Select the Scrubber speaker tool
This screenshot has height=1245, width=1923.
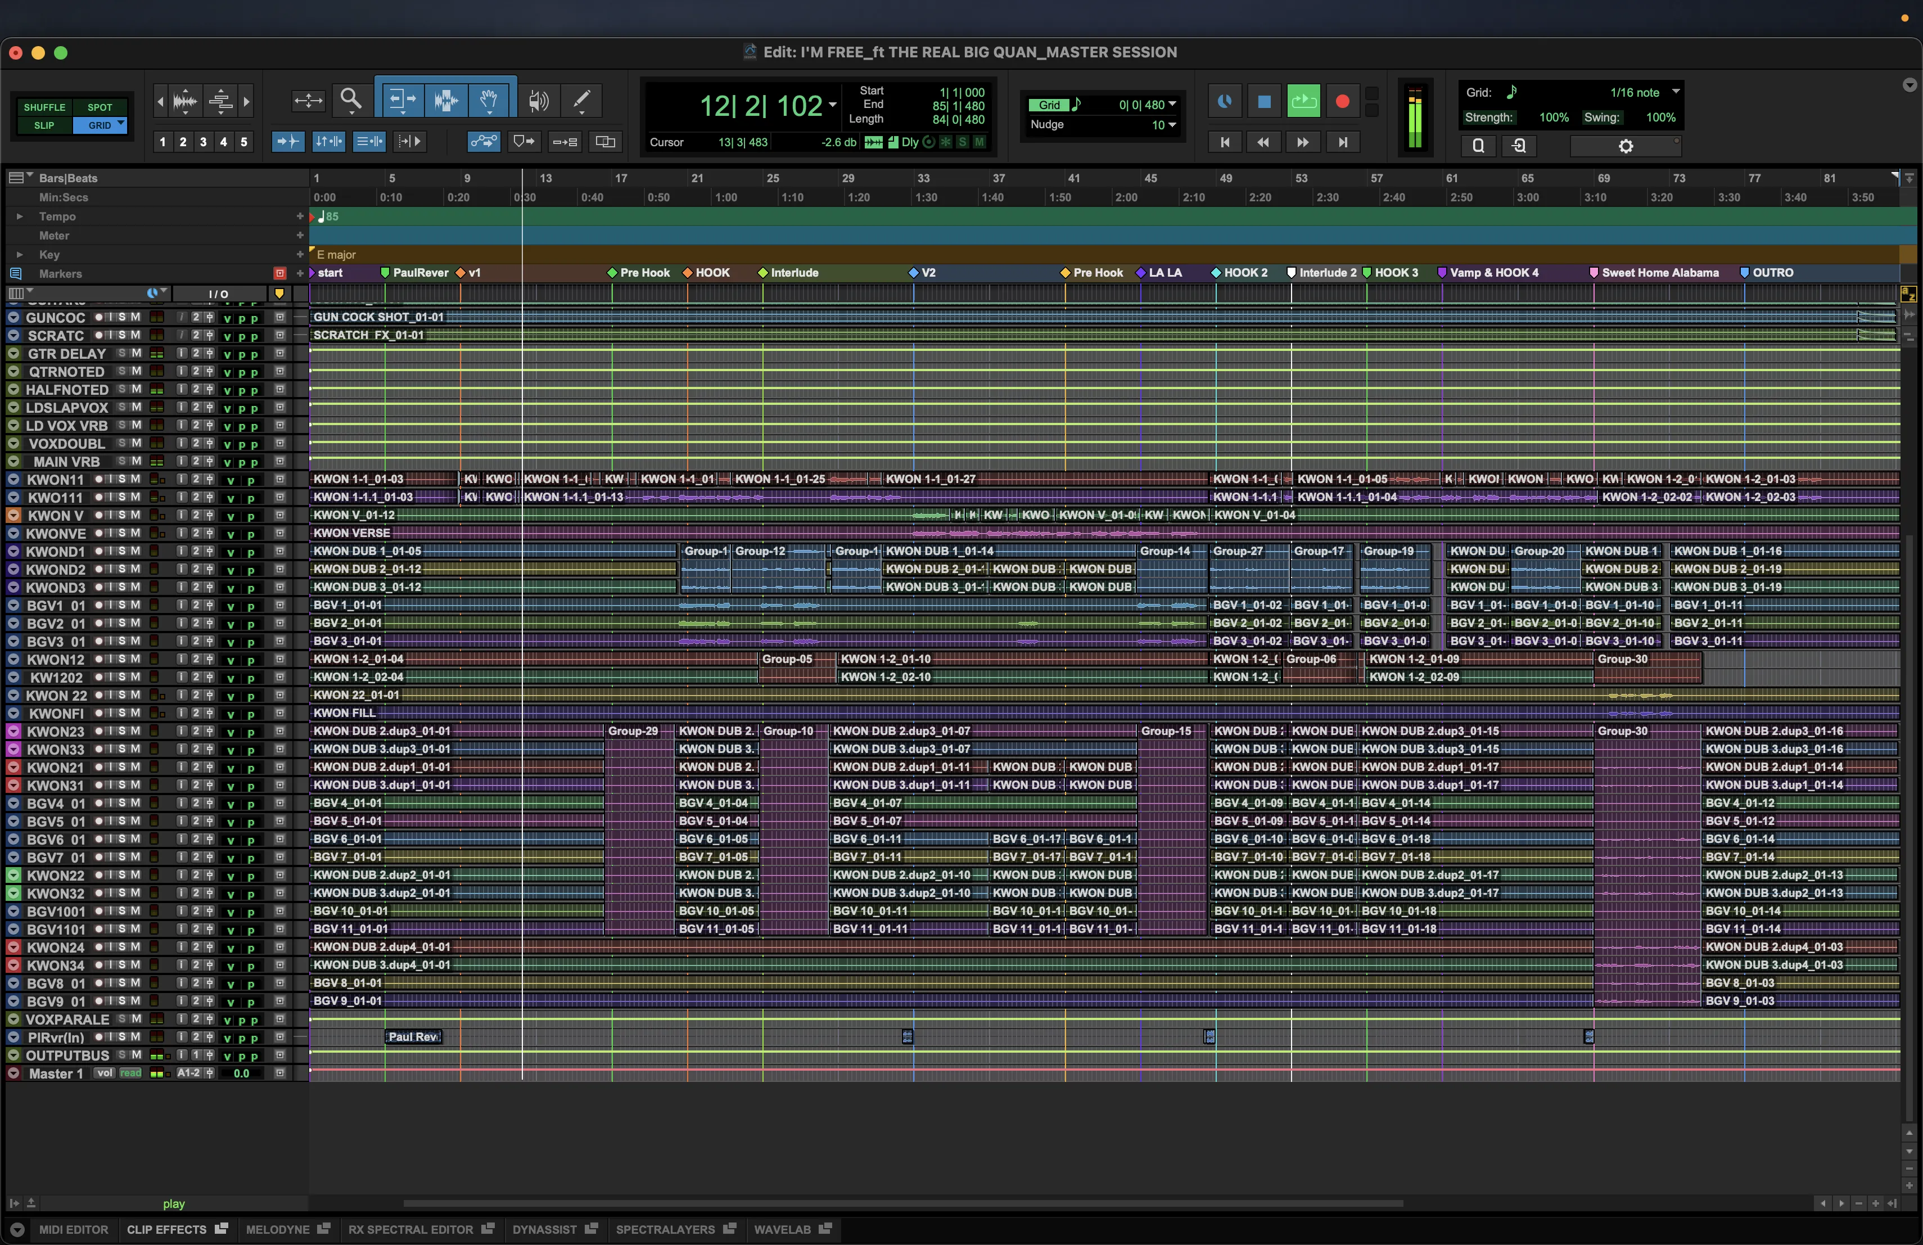pos(538,100)
